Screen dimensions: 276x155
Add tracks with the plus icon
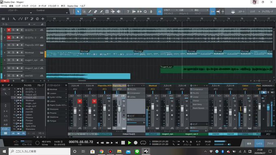[x=43, y=19]
